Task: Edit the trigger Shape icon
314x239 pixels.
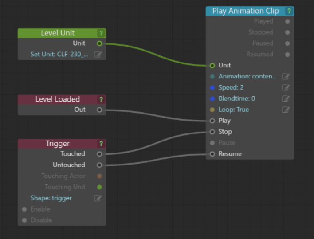Action: coord(98,198)
